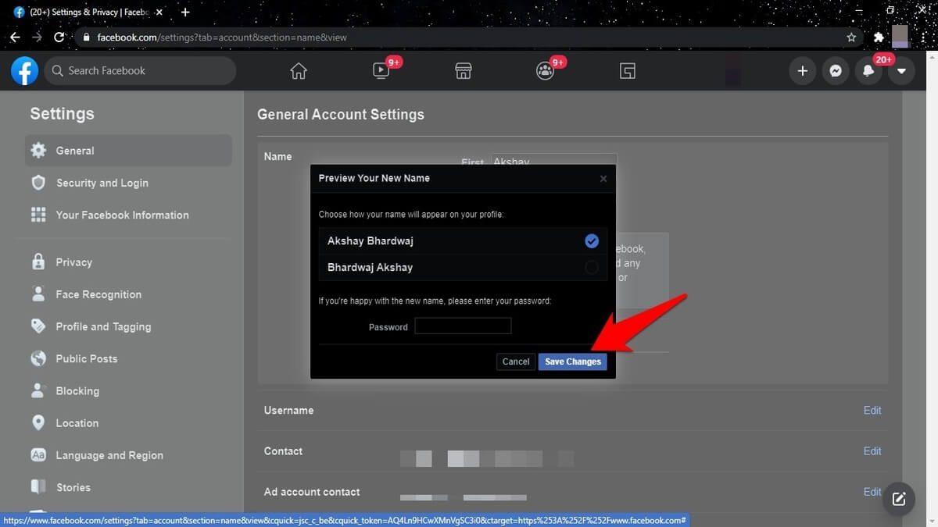Open the Notifications bell icon

coord(868,71)
